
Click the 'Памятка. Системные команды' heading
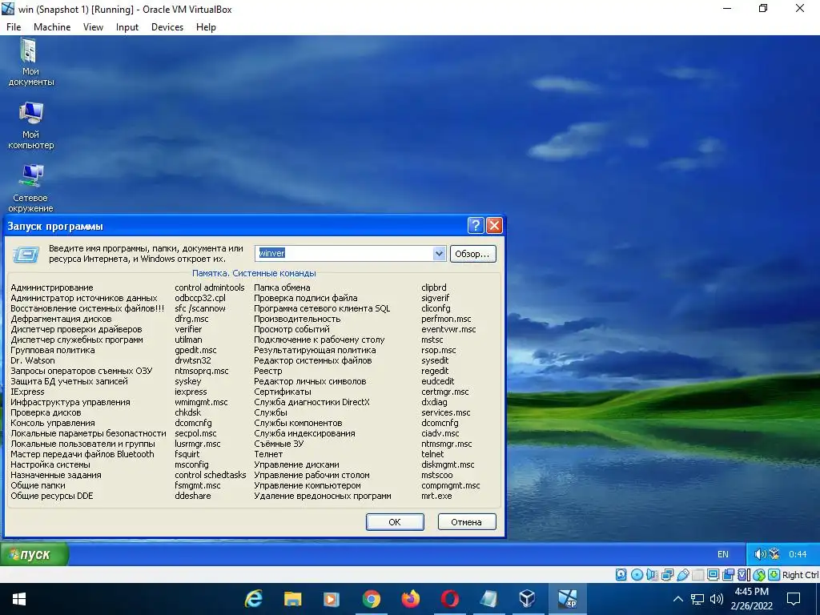tap(254, 273)
